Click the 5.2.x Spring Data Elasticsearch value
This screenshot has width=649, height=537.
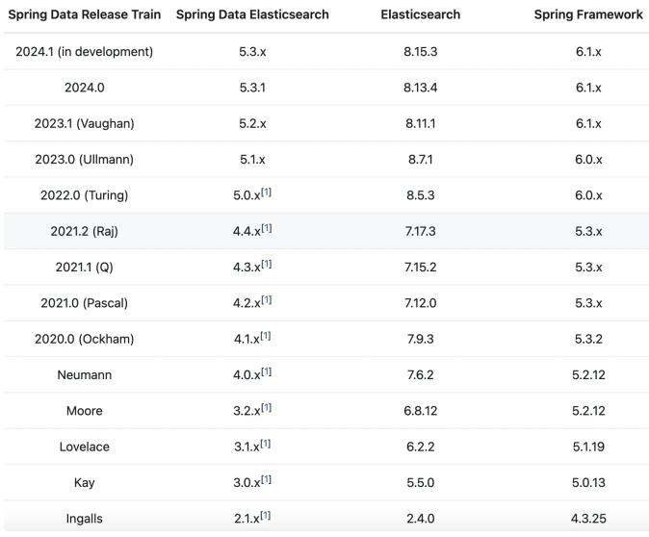[x=252, y=124]
